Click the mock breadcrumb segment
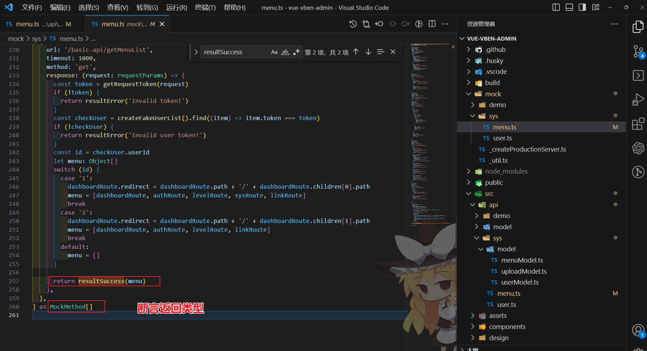Viewport: 647px width, 351px height. [x=16, y=38]
